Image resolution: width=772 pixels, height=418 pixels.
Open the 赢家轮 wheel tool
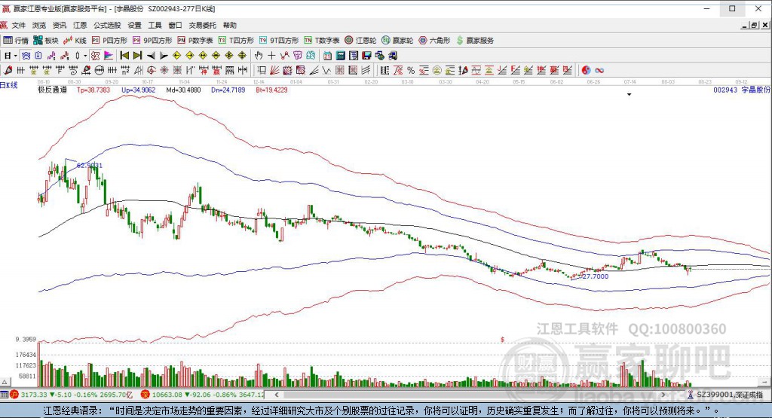(397, 41)
